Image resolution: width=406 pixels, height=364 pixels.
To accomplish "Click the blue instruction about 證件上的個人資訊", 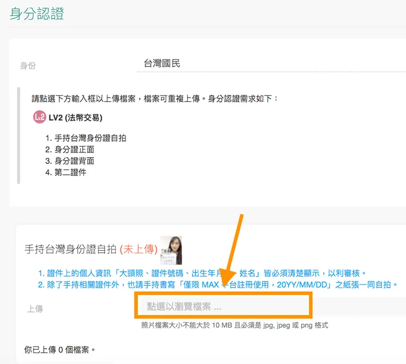I will 202,273.
